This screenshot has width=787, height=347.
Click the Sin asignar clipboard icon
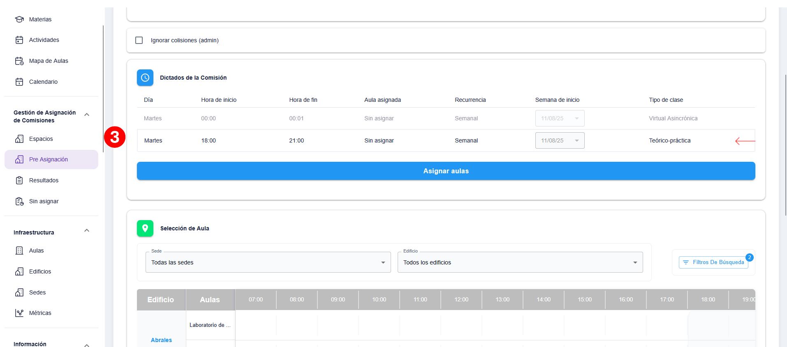19,201
